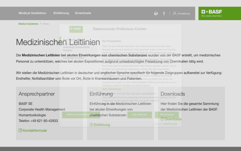Follow the green Einführung card link
The image size is (241, 151).
(x=100, y=125)
